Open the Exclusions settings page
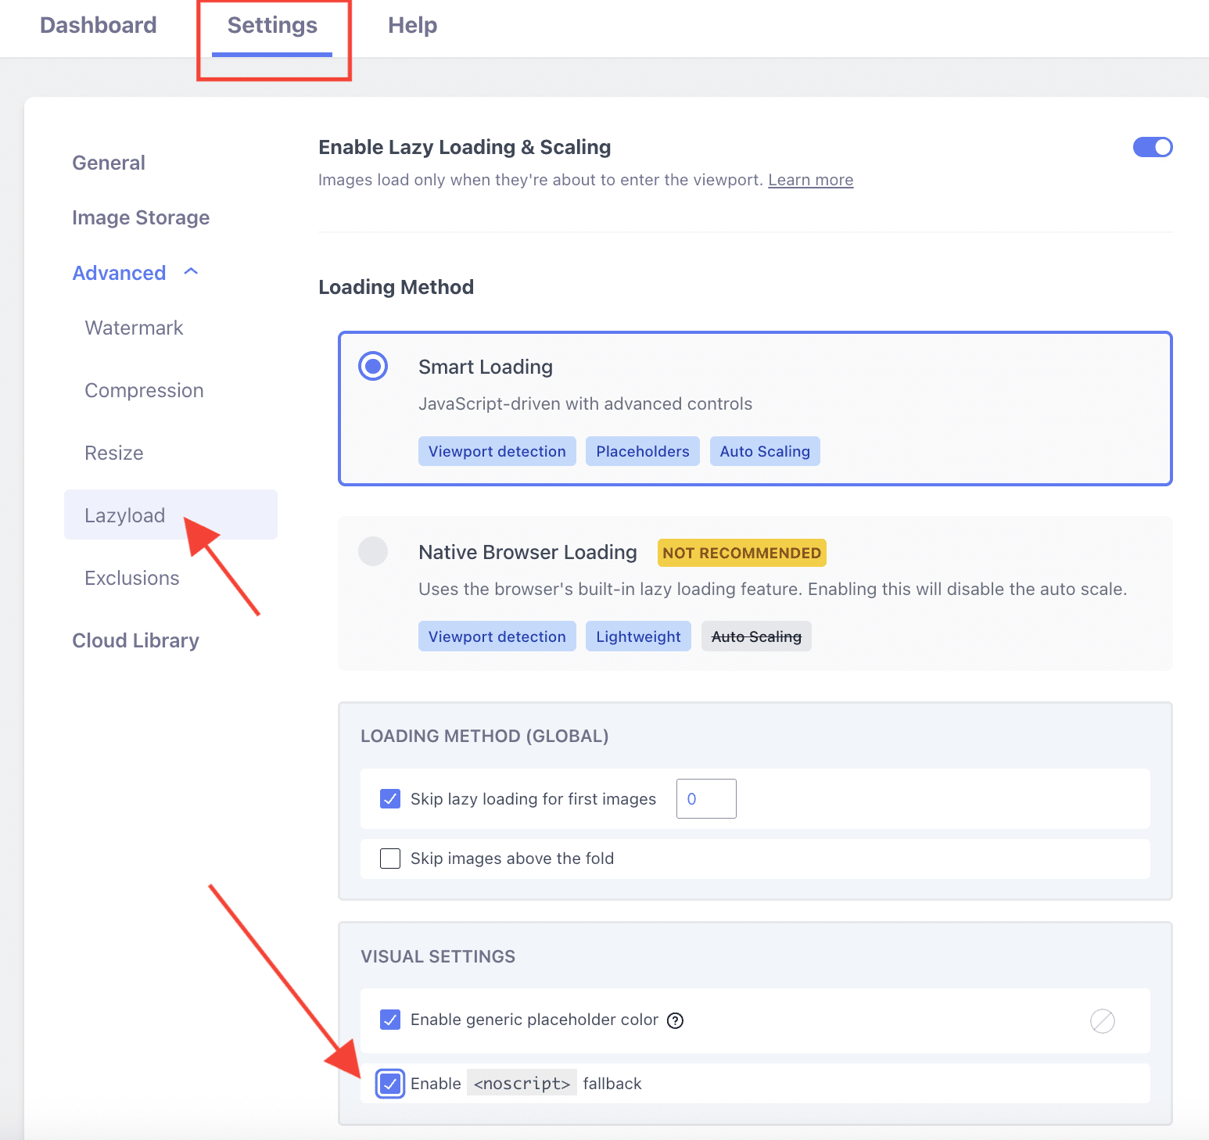The width and height of the screenshot is (1209, 1140). coord(132,578)
